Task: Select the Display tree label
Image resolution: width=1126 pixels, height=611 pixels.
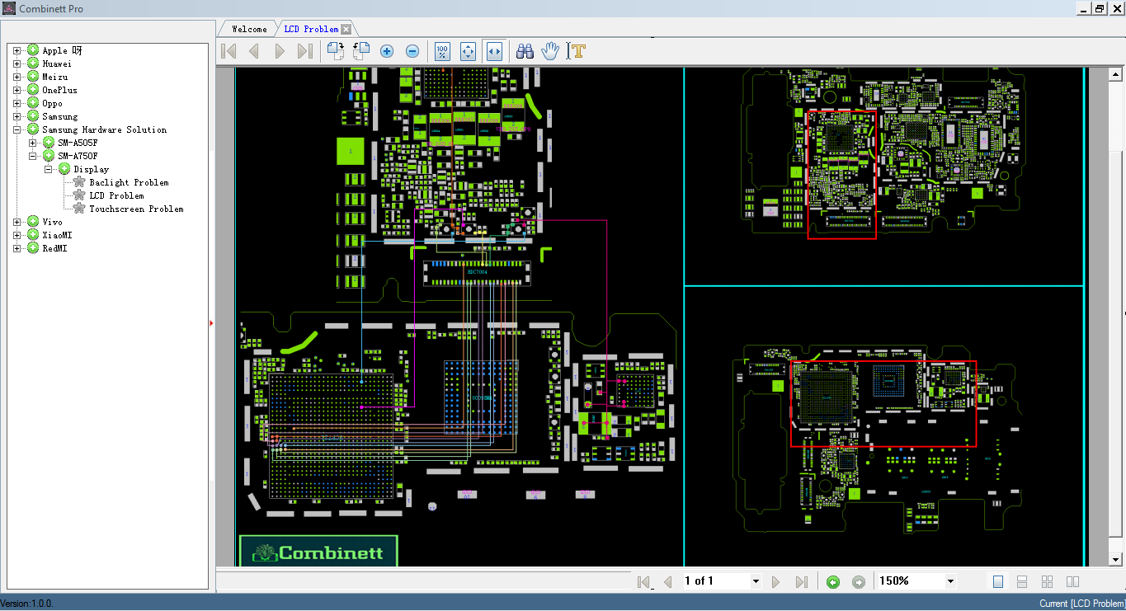Action: click(91, 169)
